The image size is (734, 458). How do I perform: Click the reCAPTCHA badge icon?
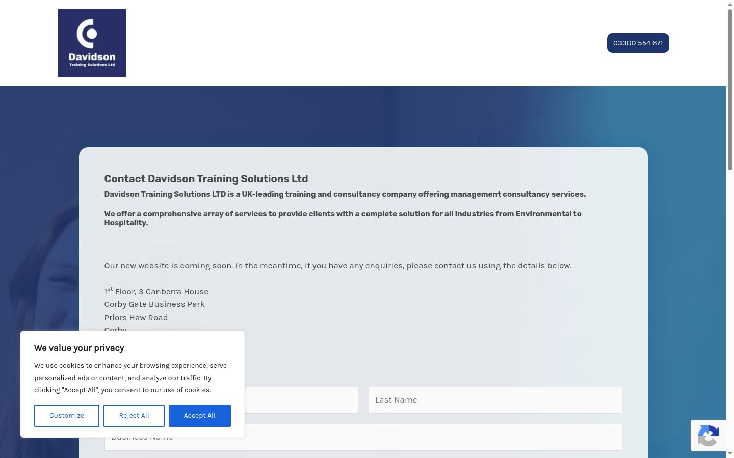[709, 436]
